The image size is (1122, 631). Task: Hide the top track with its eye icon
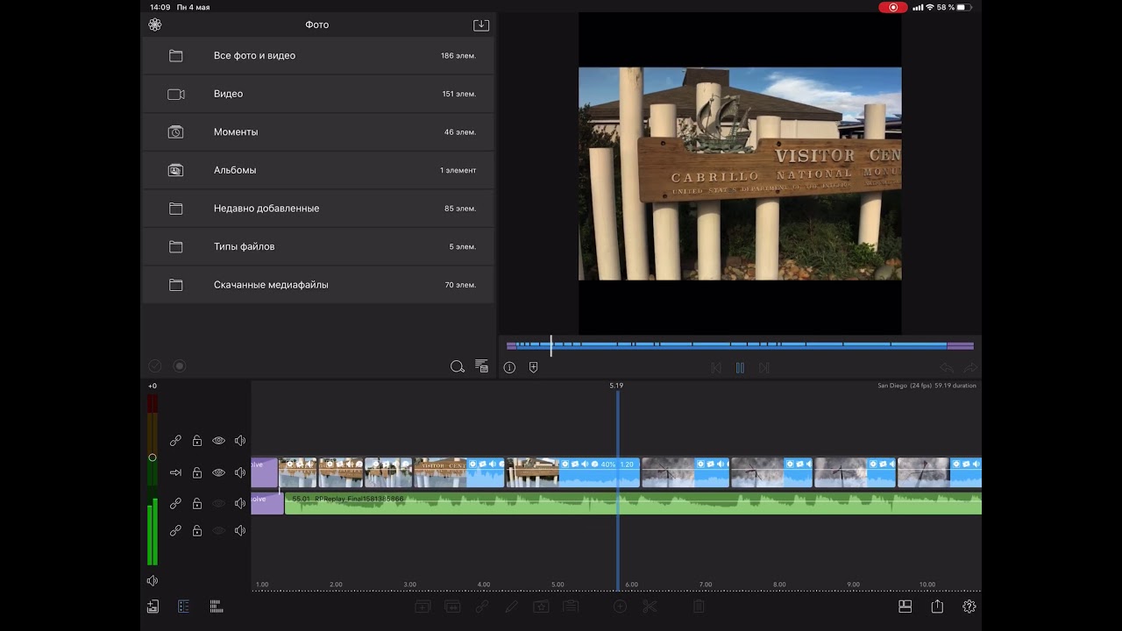[218, 441]
